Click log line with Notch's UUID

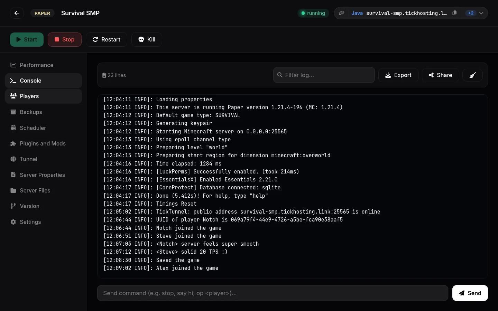pyautogui.click(x=223, y=220)
